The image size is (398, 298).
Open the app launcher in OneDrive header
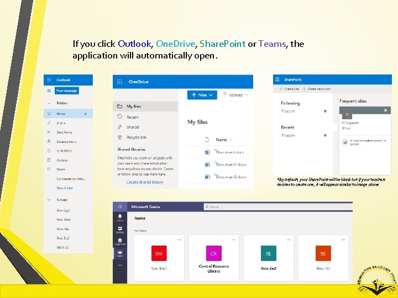click(x=119, y=82)
